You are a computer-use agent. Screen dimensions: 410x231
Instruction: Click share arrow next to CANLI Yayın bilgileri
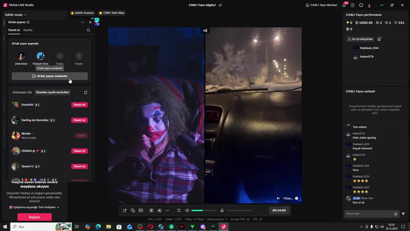point(220,5)
